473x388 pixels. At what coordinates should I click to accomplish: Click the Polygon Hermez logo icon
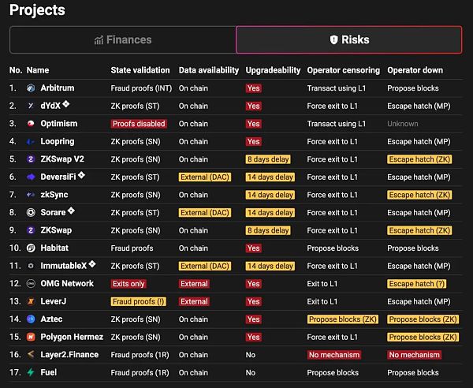pos(32,337)
